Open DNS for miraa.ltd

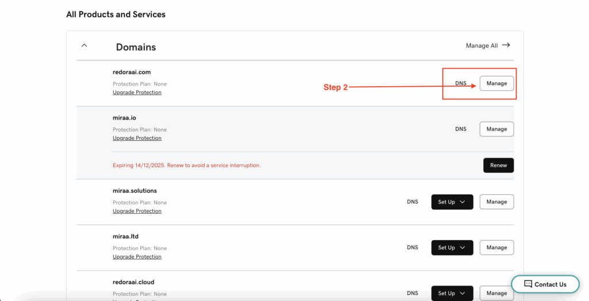coord(412,248)
